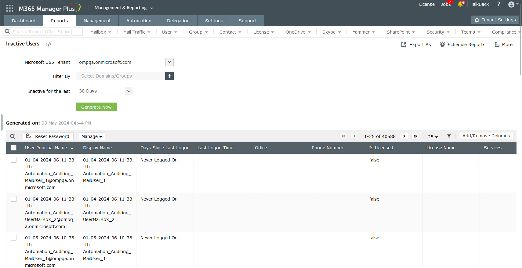Open the apps grid launcher icon
522x268 pixels.
pyautogui.click(x=10, y=8)
